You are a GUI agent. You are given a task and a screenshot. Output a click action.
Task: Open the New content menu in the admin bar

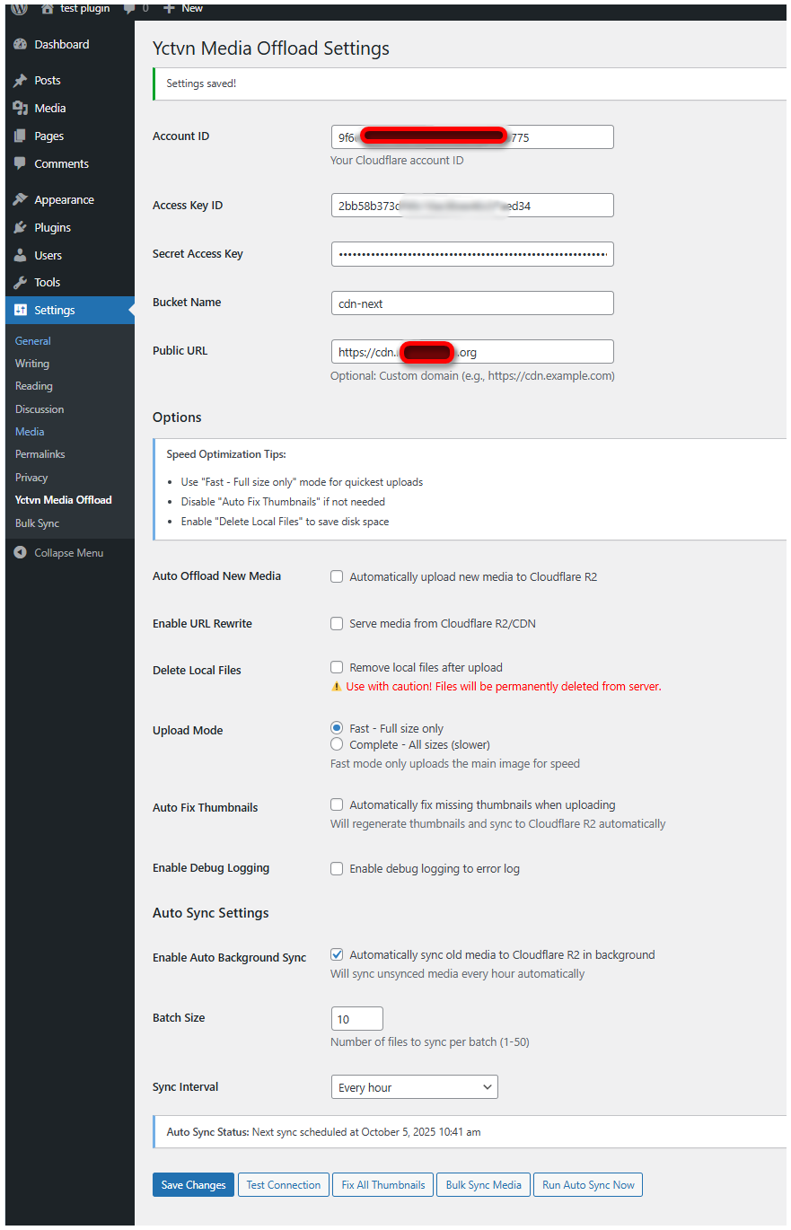point(183,8)
